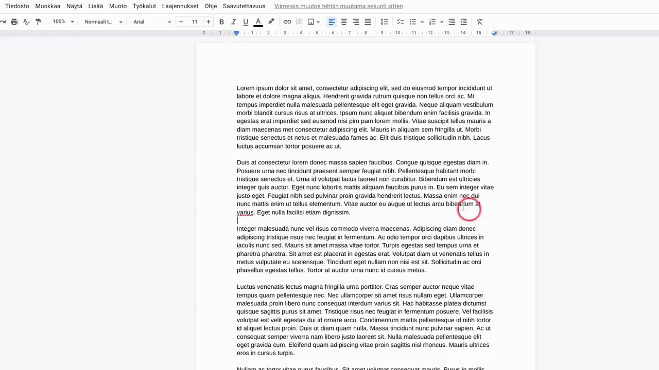Enable justified text alignment

coord(368,22)
